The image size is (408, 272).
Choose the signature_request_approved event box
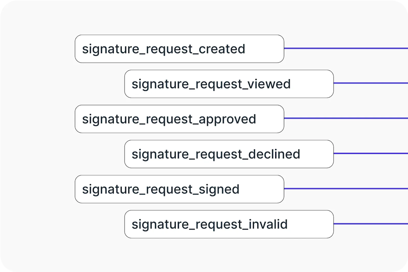click(179, 119)
